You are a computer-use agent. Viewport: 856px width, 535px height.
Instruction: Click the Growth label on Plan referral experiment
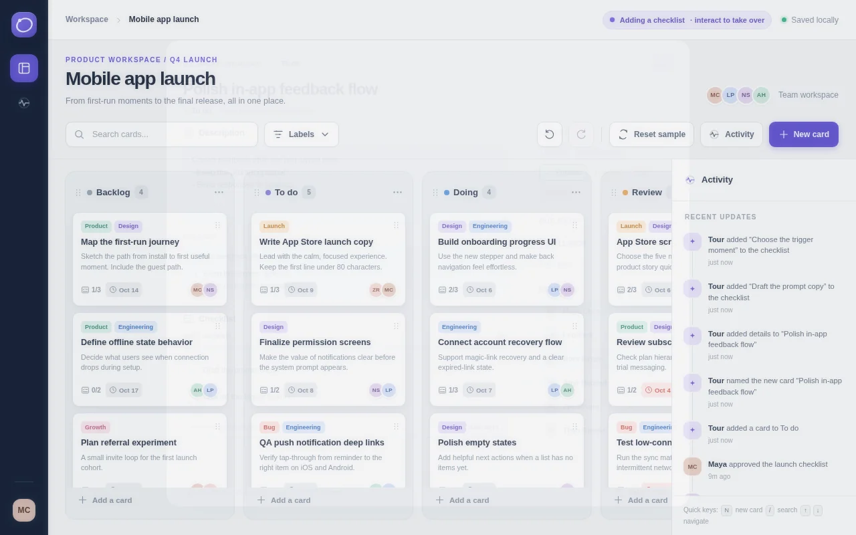click(96, 427)
